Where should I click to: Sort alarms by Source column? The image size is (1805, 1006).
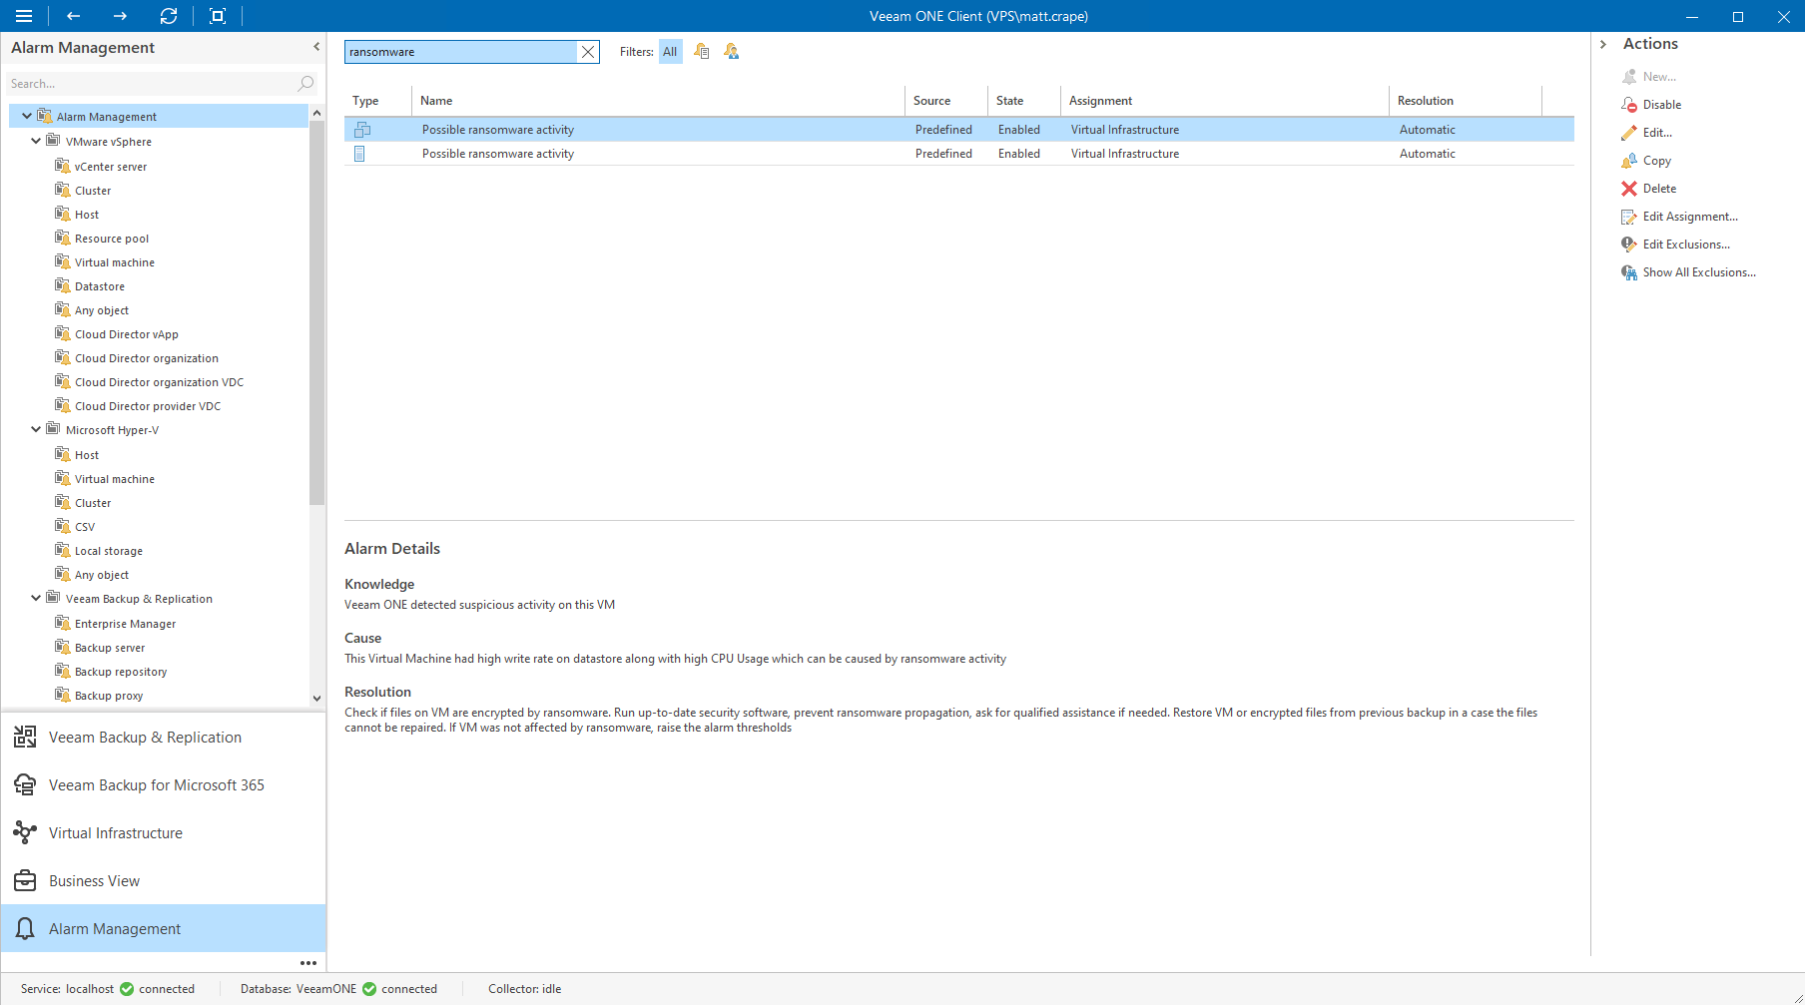(x=946, y=101)
